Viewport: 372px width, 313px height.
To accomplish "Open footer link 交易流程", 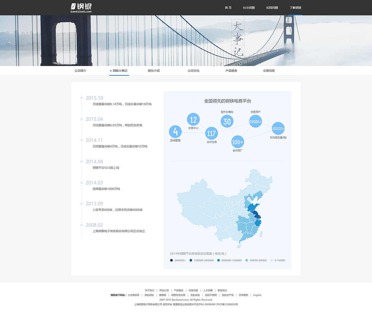I will tap(193, 290).
